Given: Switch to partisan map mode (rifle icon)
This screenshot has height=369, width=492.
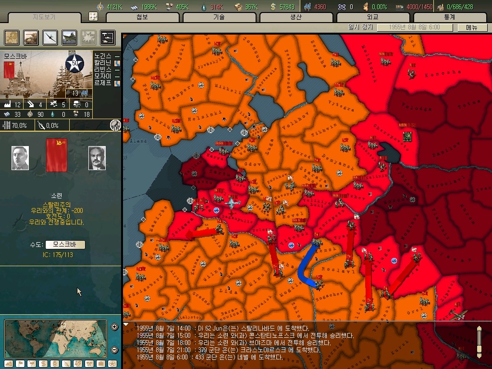Looking at the screenshot, I should tap(66, 364).
